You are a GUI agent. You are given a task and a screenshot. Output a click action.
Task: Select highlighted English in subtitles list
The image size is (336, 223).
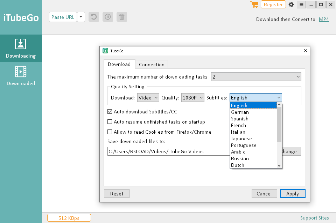(253, 105)
